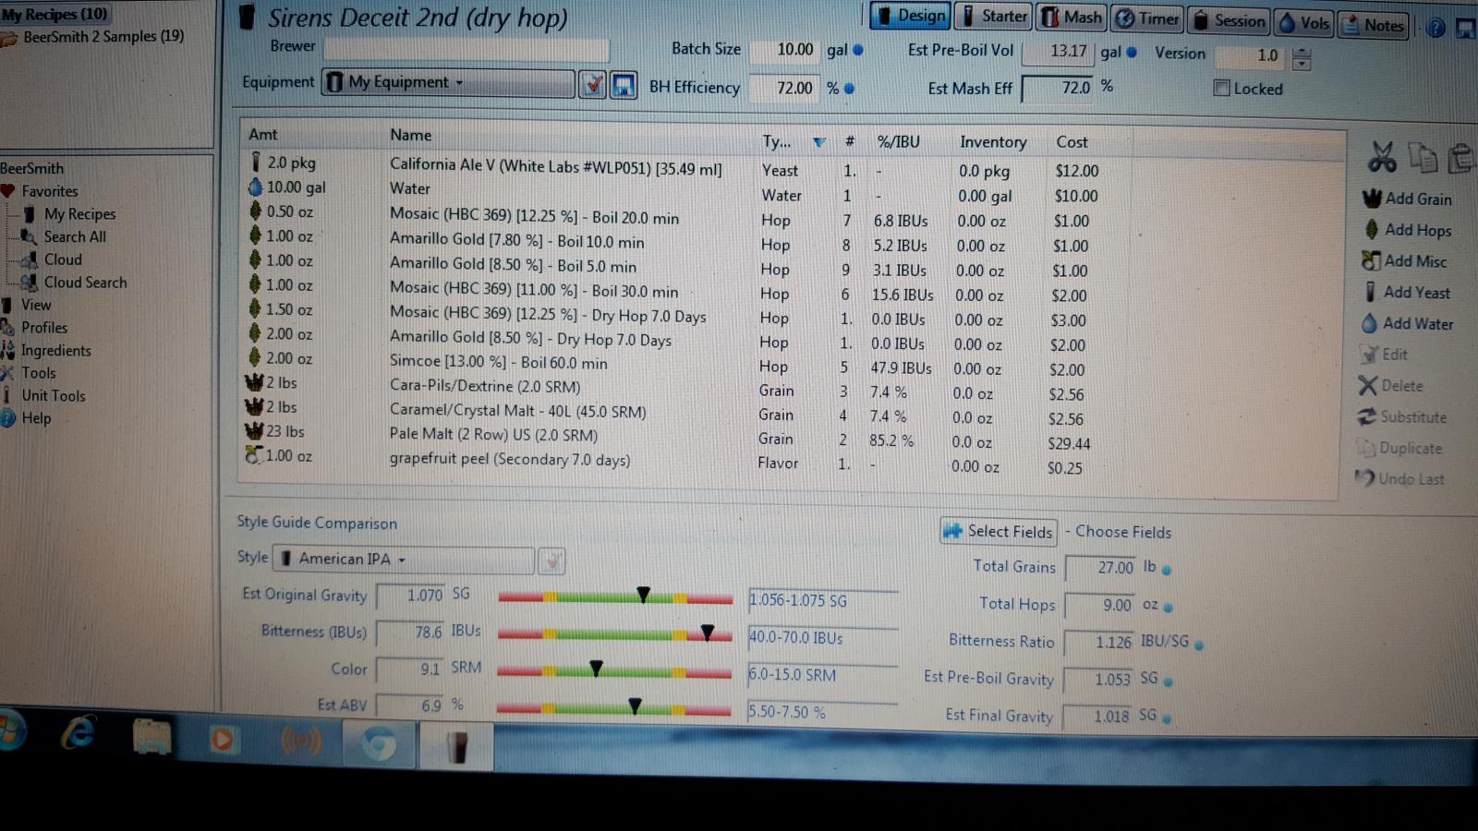Click Select Fields button
Screen dimensions: 1478x831
click(999, 532)
